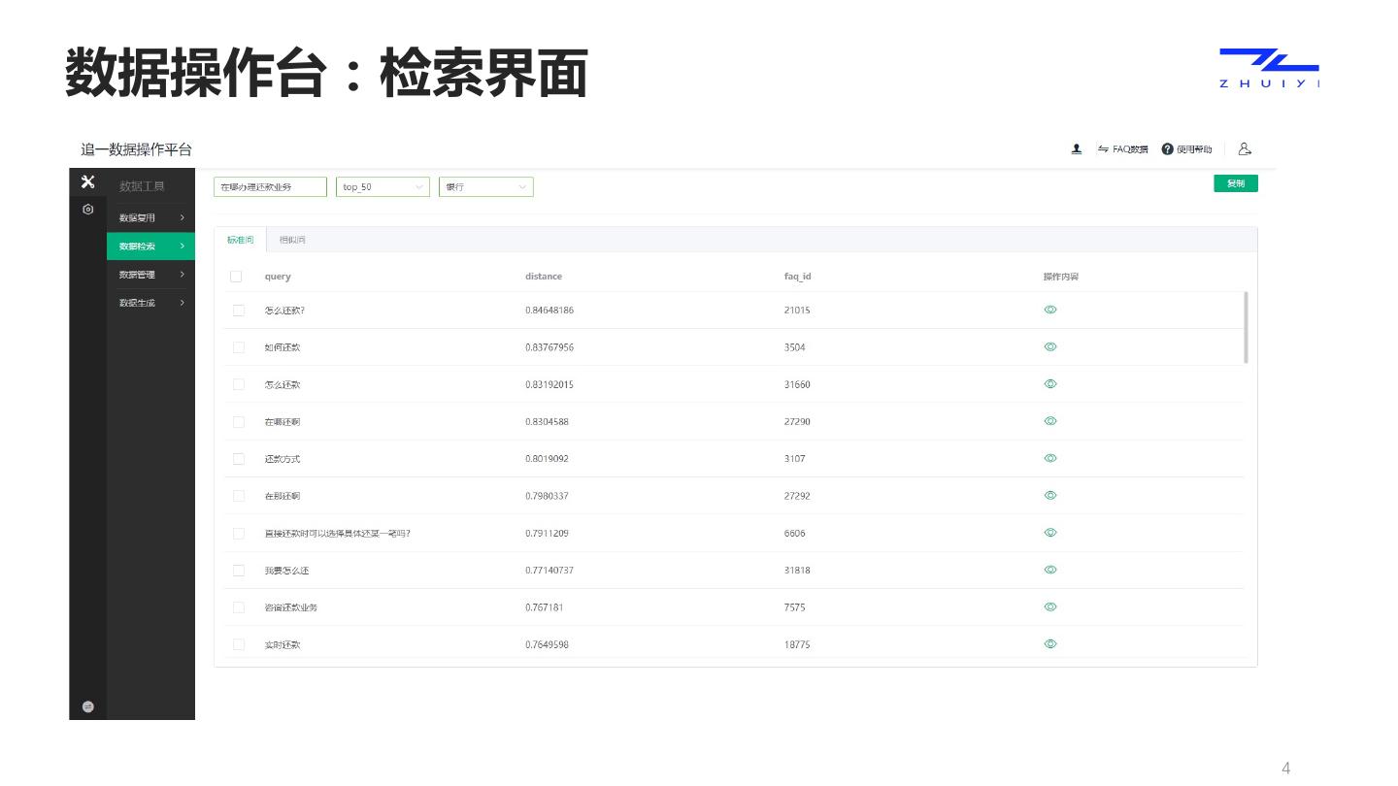
Task: Click the round chat icon at sidebar bottom
Action: pyautogui.click(x=87, y=706)
